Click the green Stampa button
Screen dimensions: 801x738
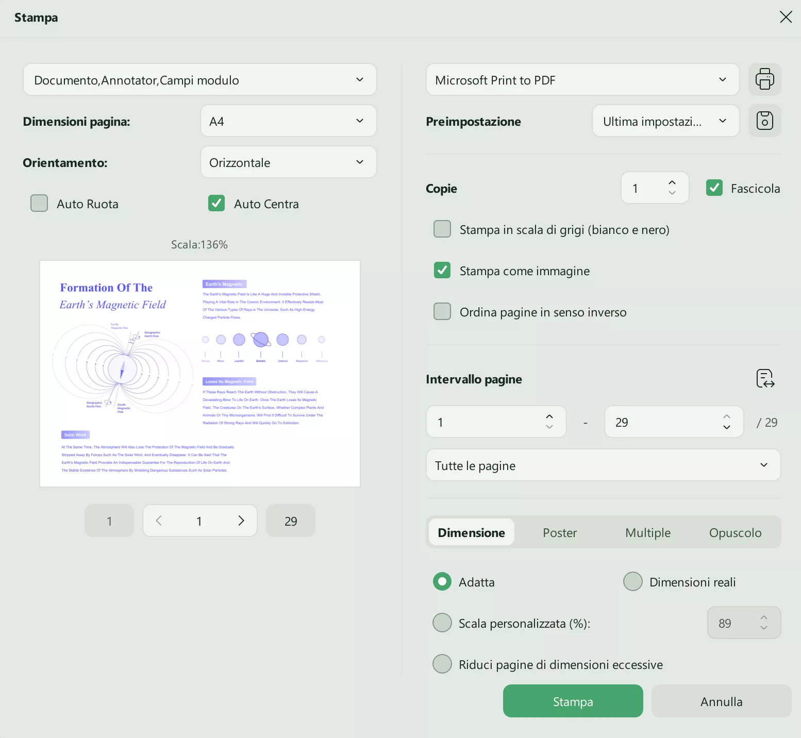573,701
